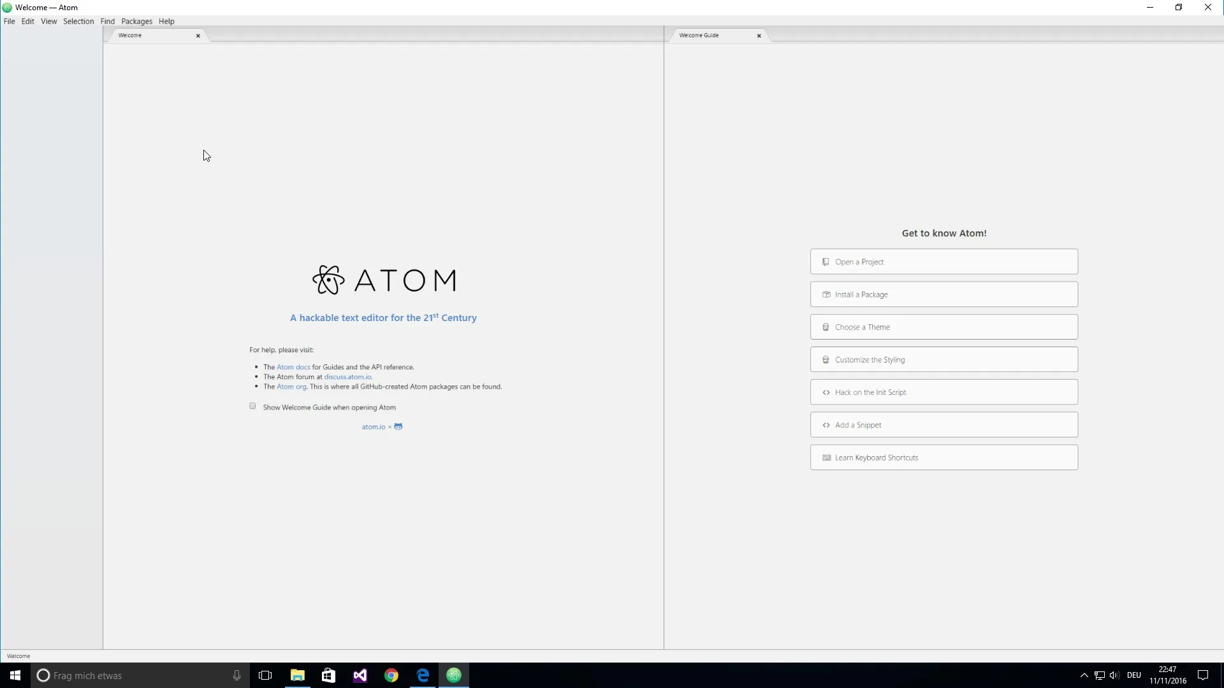This screenshot has width=1224, height=688.
Task: Open the Windows Store taskbar icon
Action: pyautogui.click(x=328, y=675)
